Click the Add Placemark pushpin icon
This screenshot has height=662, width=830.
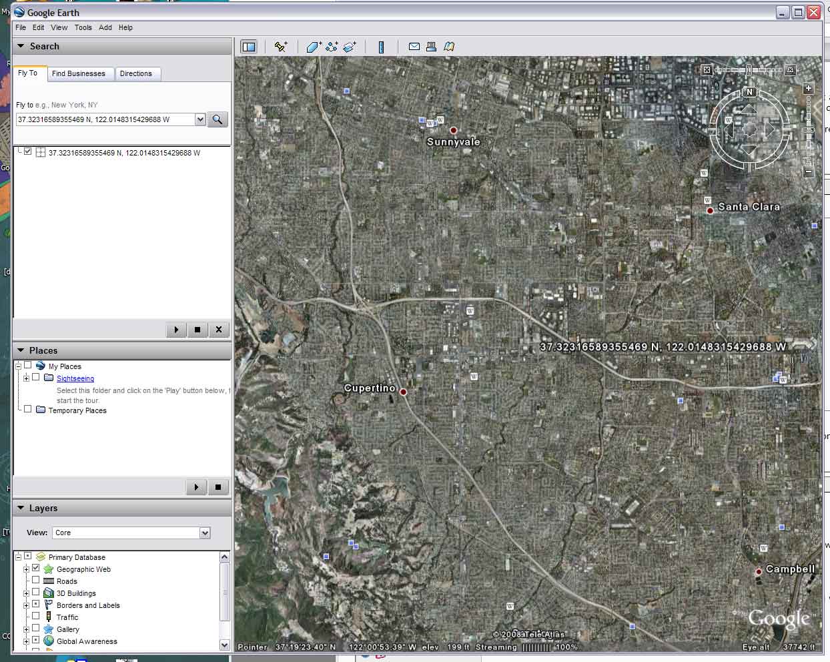[x=281, y=47]
